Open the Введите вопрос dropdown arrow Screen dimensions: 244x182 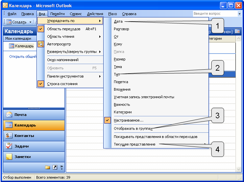(x=239, y=14)
